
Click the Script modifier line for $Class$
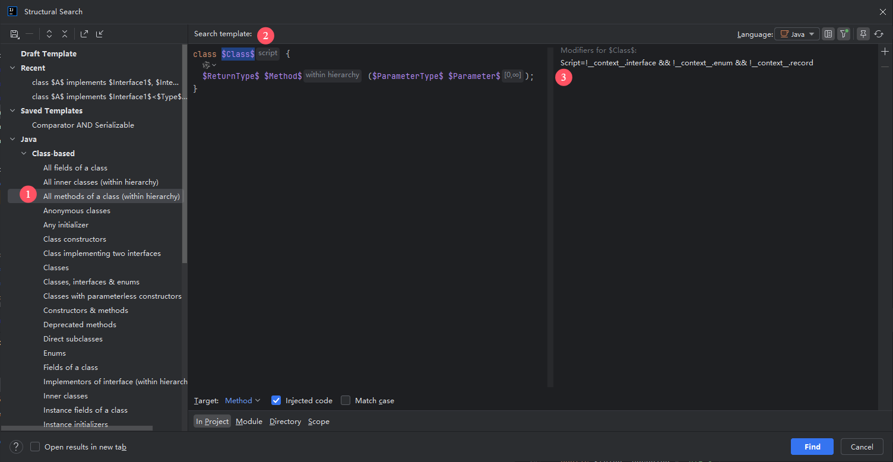(686, 62)
